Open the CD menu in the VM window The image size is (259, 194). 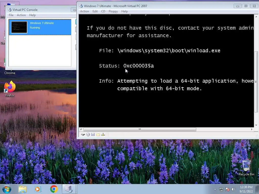click(103, 11)
